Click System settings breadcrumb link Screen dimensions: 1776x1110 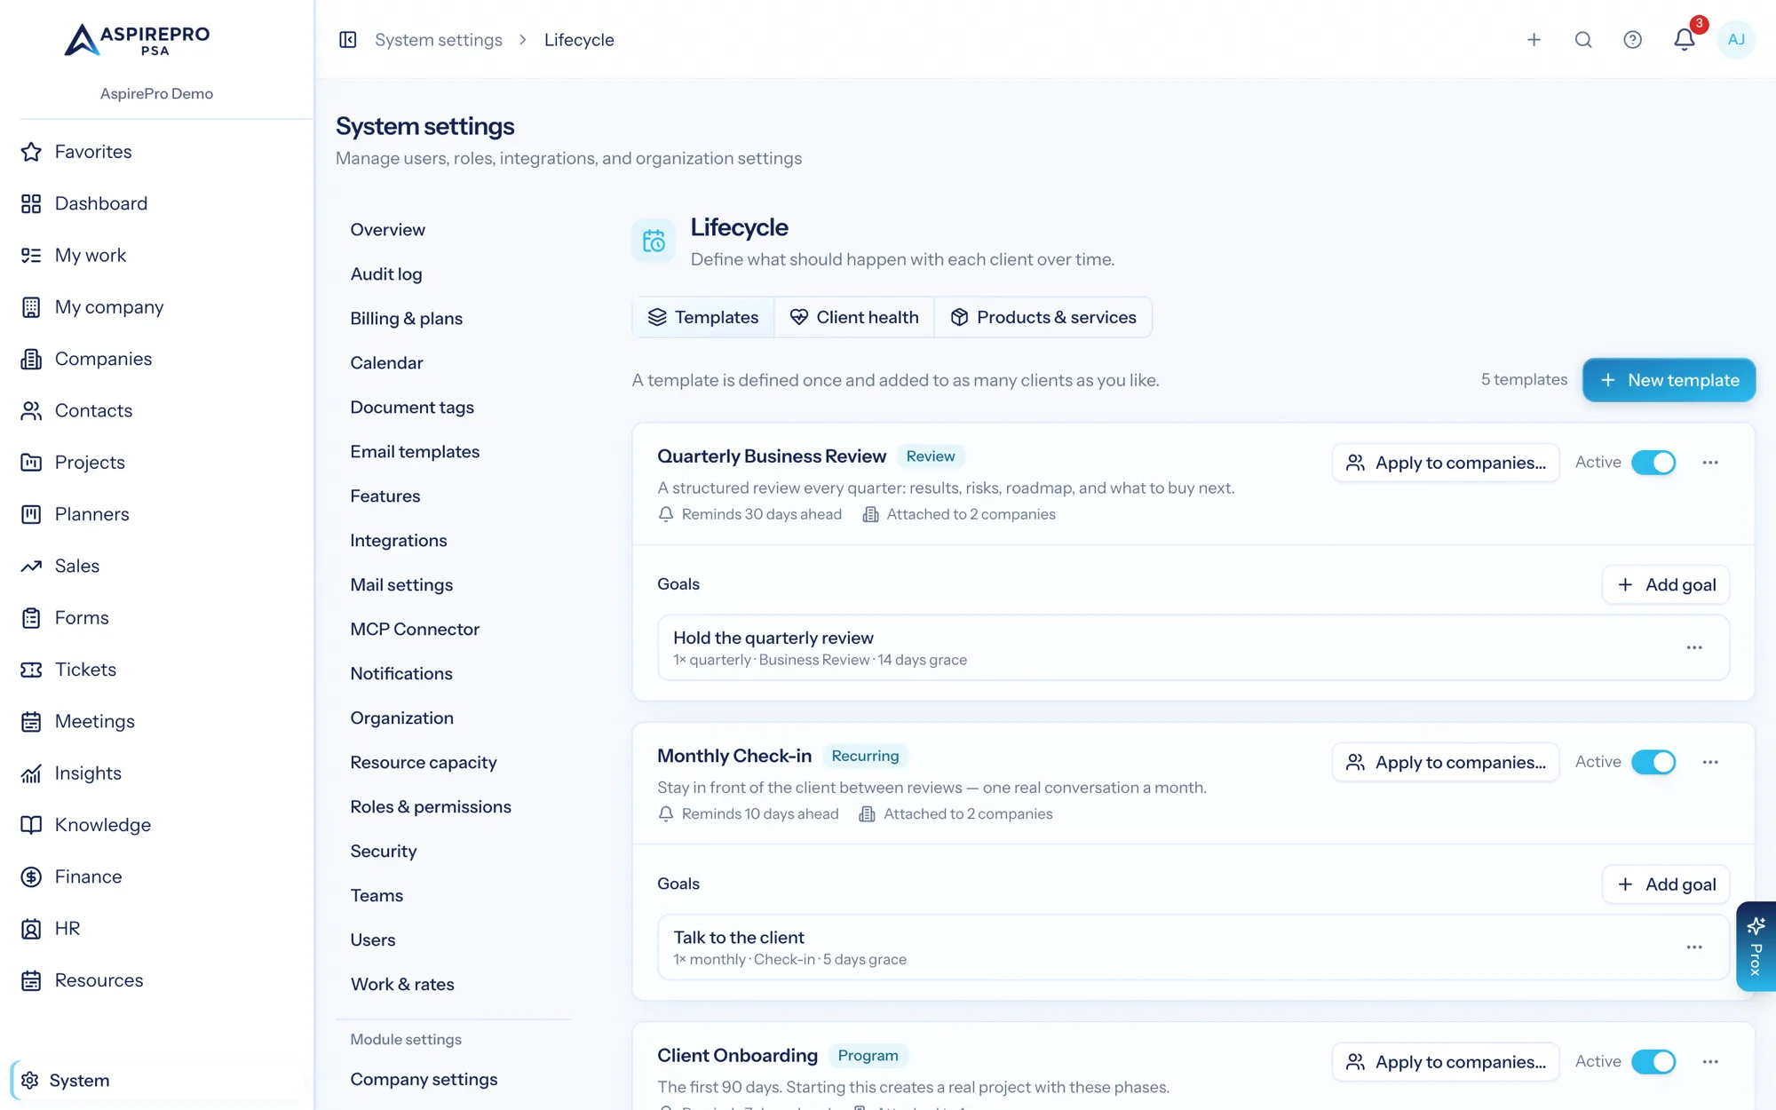(x=439, y=40)
